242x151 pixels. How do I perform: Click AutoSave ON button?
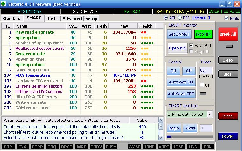click(181, 82)
